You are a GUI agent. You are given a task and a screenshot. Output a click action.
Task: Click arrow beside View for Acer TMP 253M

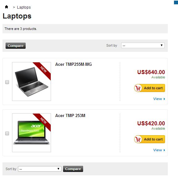click(164, 150)
